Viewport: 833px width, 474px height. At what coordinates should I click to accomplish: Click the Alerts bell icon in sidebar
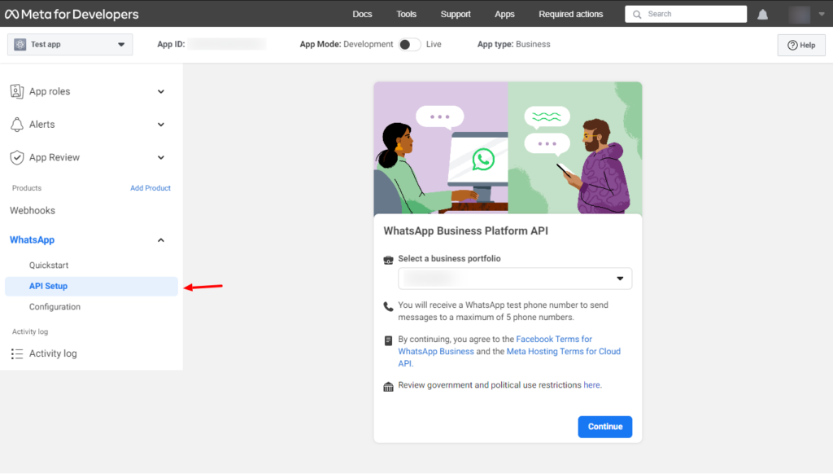tap(17, 125)
